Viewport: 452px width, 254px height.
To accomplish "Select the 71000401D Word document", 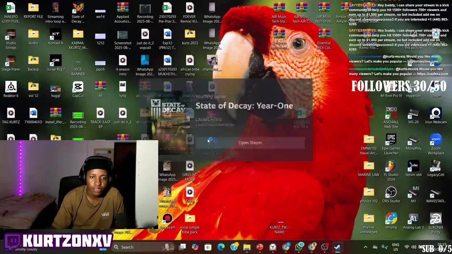I will tap(33, 116).
